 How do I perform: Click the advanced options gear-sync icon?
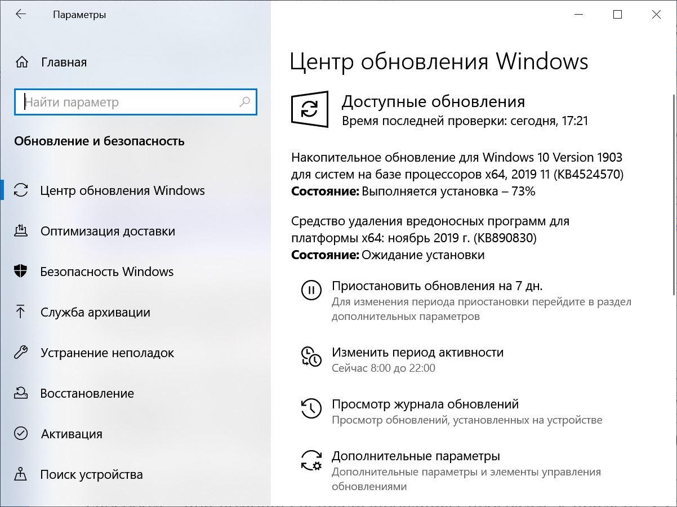click(x=311, y=460)
